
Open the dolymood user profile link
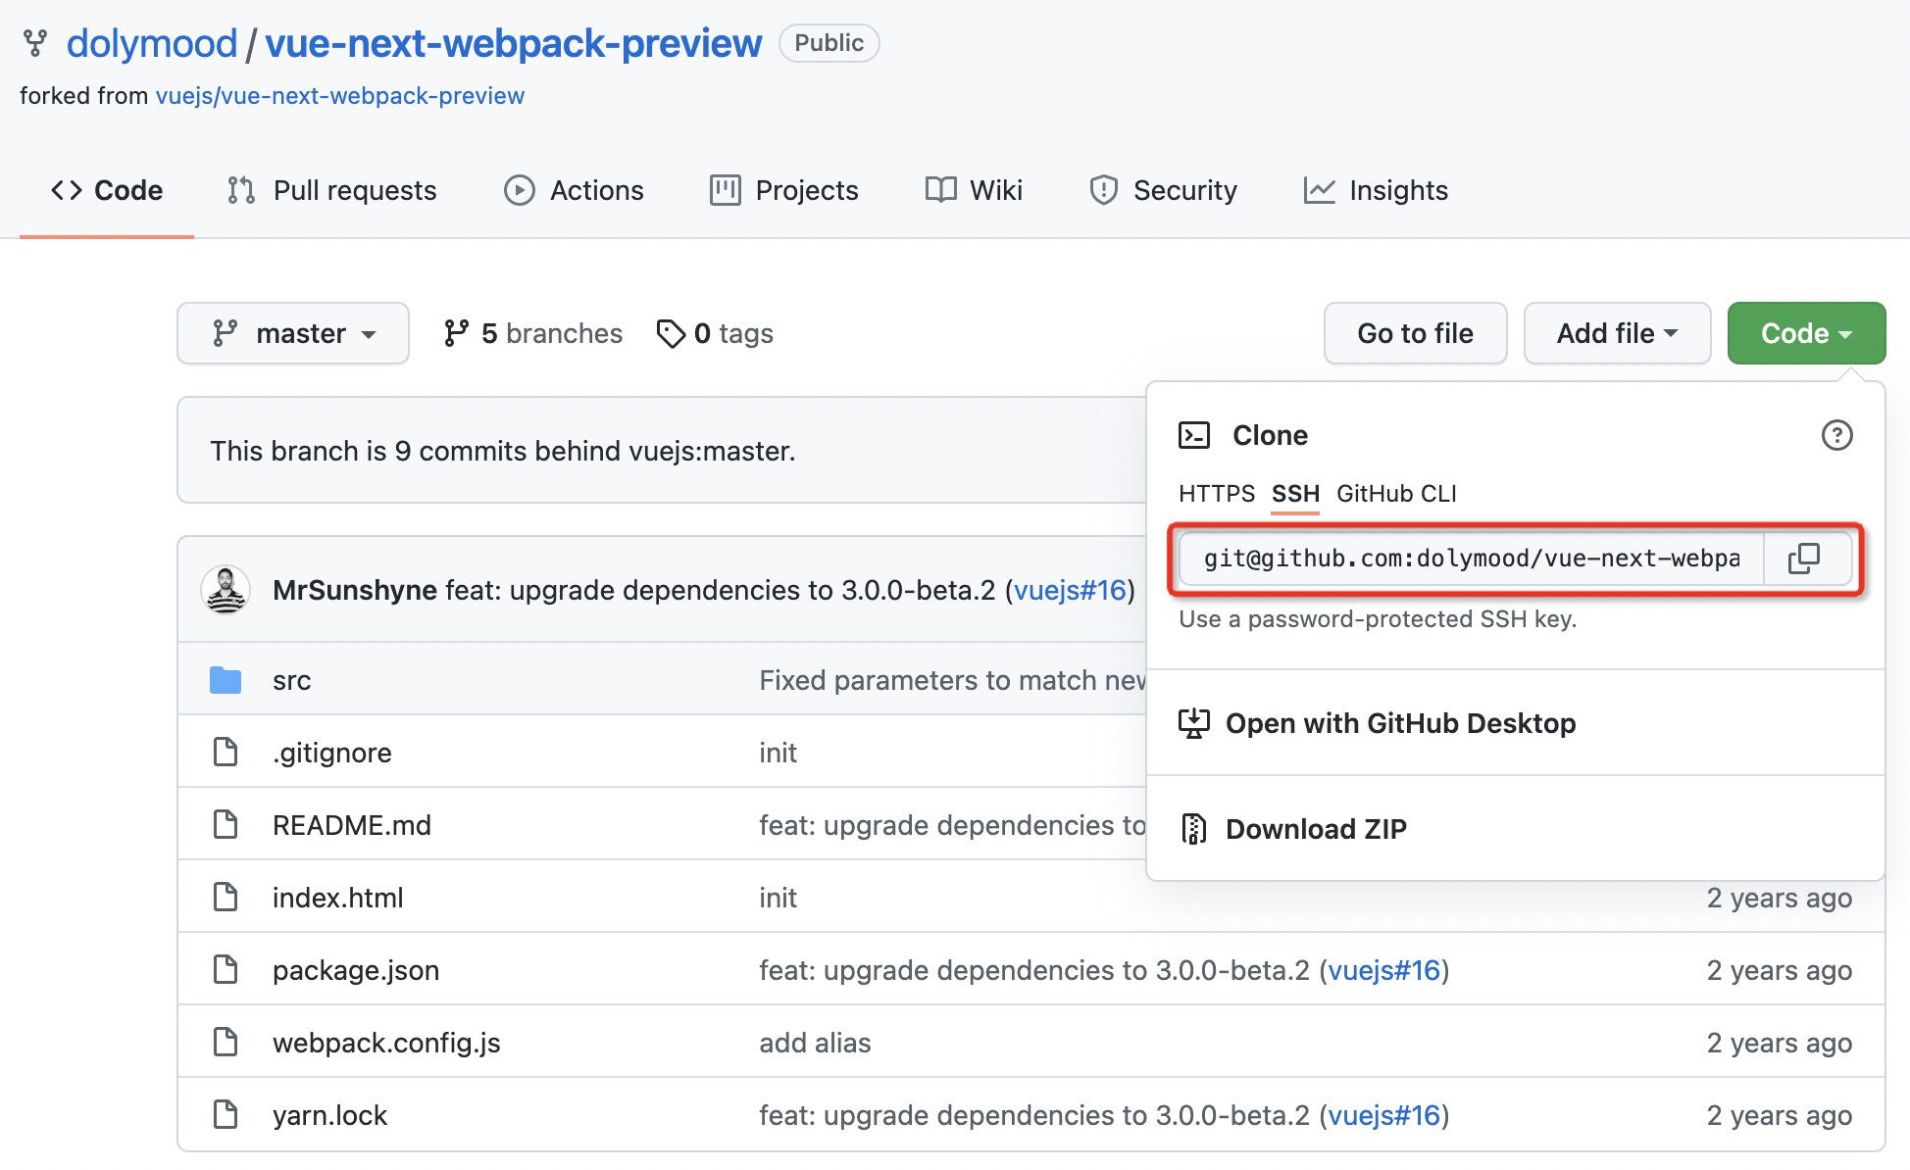point(152,43)
